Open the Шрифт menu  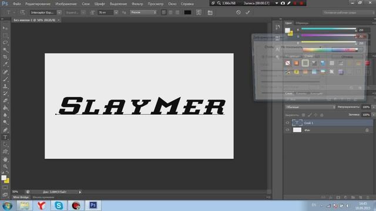coord(100,4)
